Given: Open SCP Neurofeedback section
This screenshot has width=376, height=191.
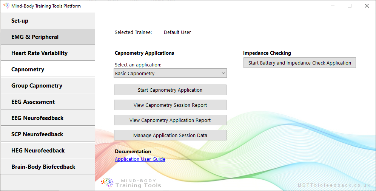Looking at the screenshot, I should click(48, 134).
